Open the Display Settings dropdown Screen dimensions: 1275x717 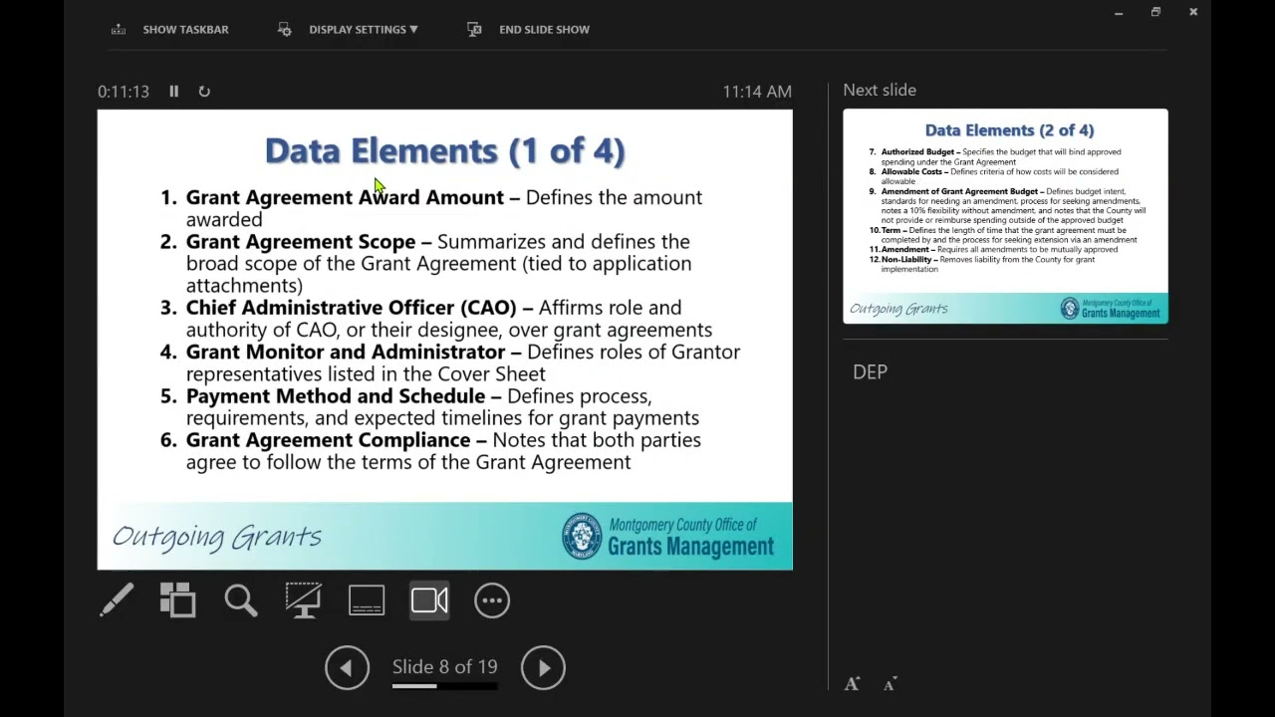[x=364, y=30]
